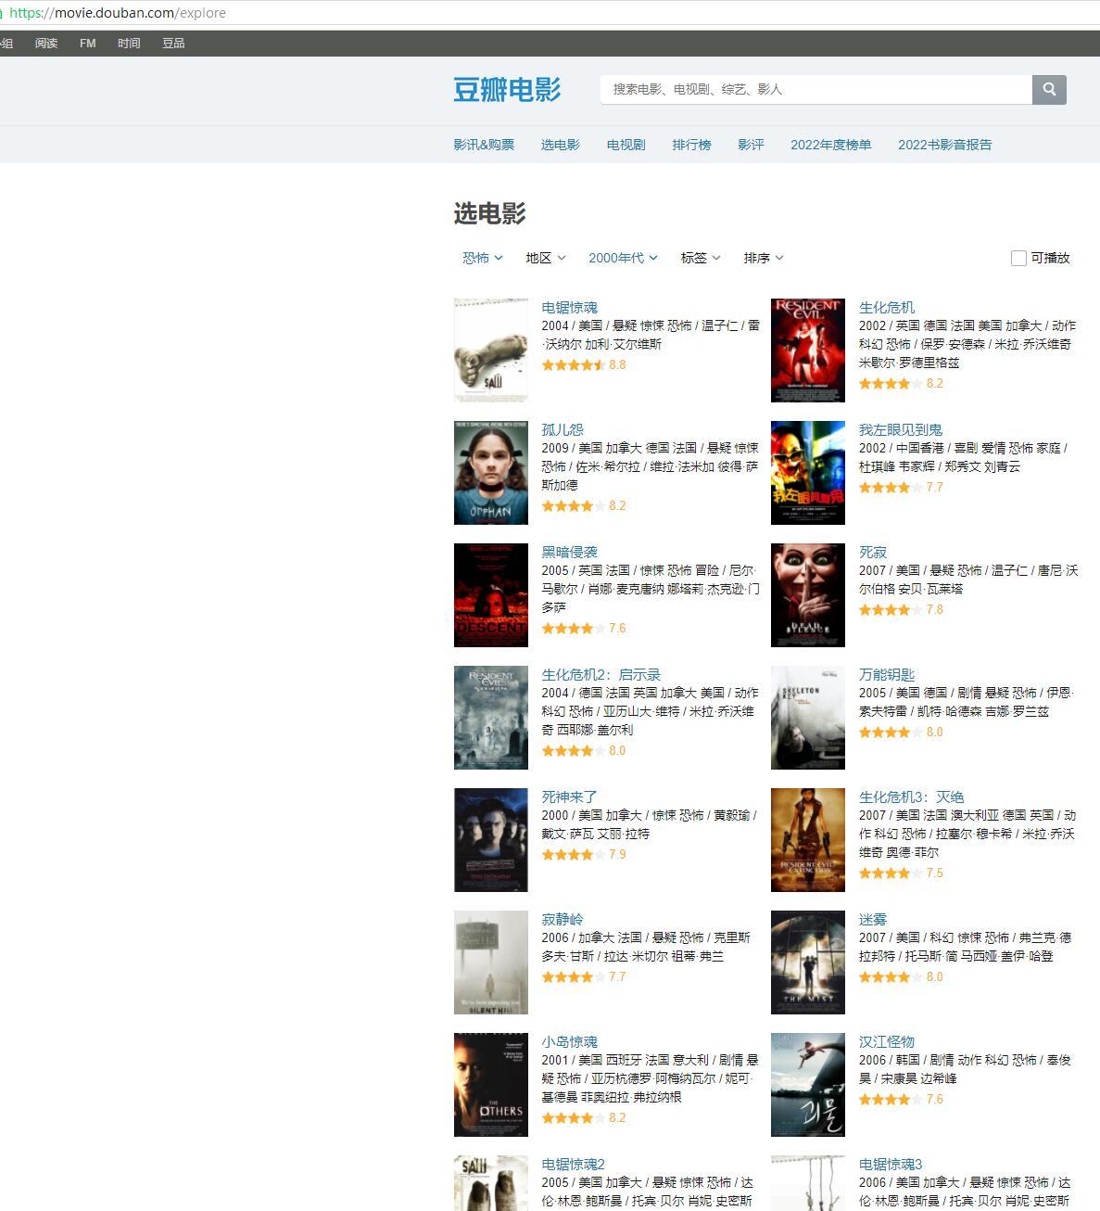
Task: Click the Dead Silence poster thumbnail
Action: pyautogui.click(x=808, y=595)
